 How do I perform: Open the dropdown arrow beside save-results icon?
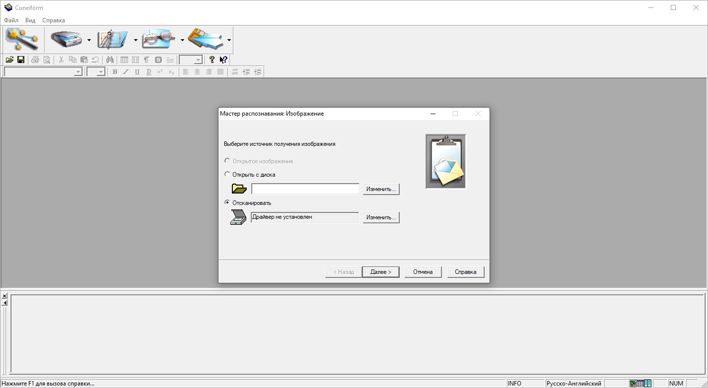point(229,40)
